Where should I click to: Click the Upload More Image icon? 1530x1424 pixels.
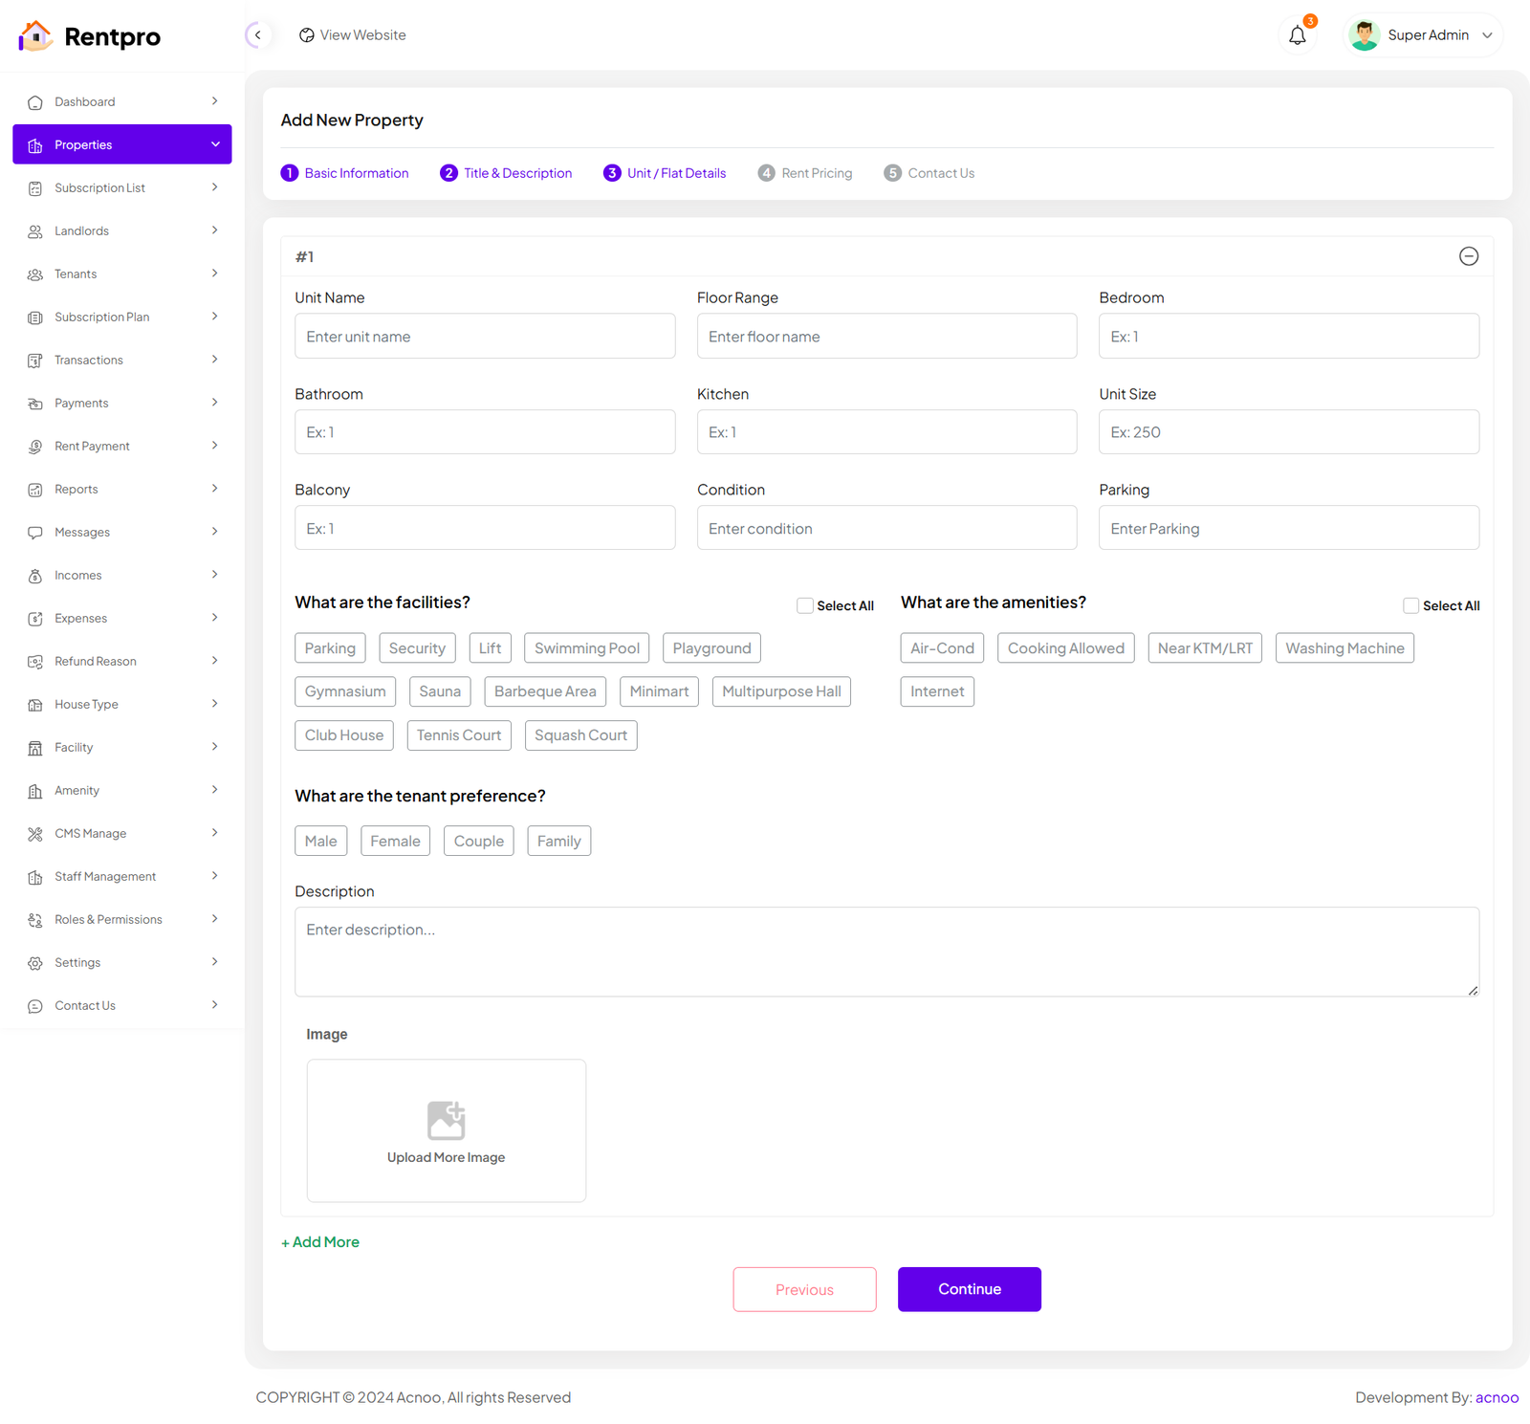coord(446,1120)
